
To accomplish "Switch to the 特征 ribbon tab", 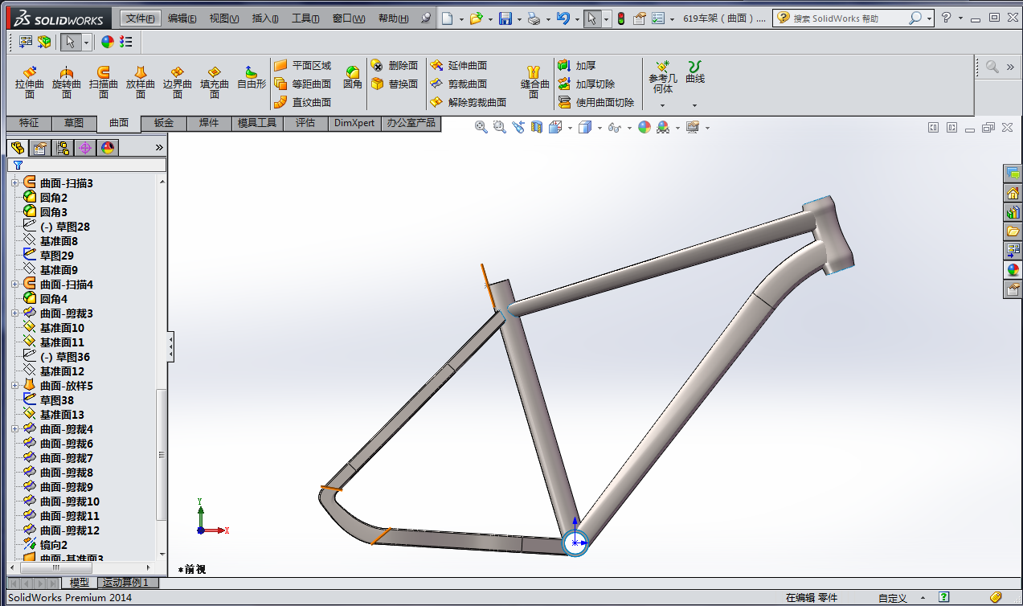I will click(29, 123).
